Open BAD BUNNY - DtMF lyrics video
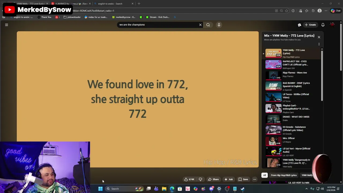 pos(292,86)
